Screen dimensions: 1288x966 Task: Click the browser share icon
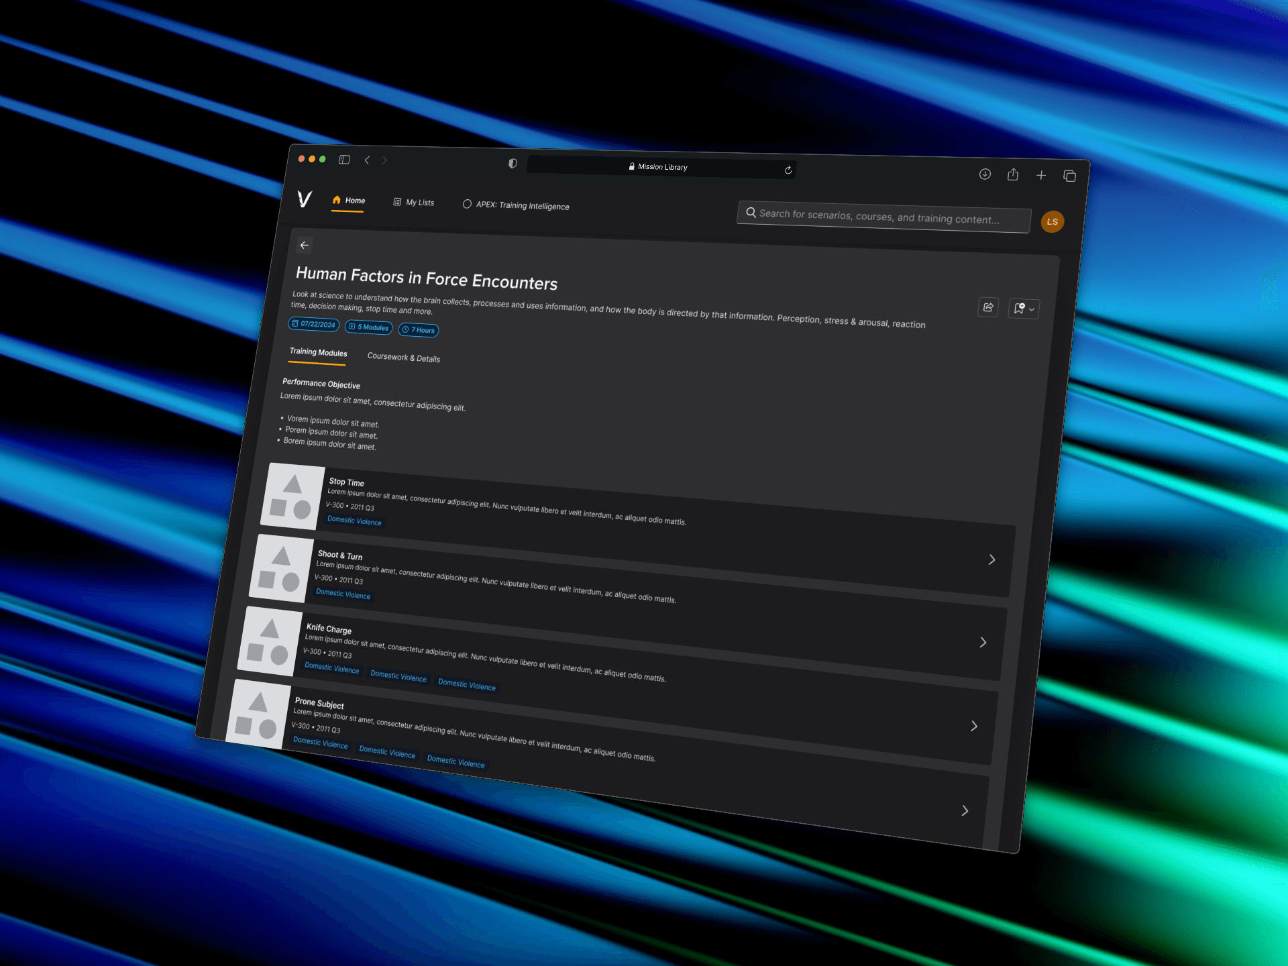pyautogui.click(x=1013, y=175)
